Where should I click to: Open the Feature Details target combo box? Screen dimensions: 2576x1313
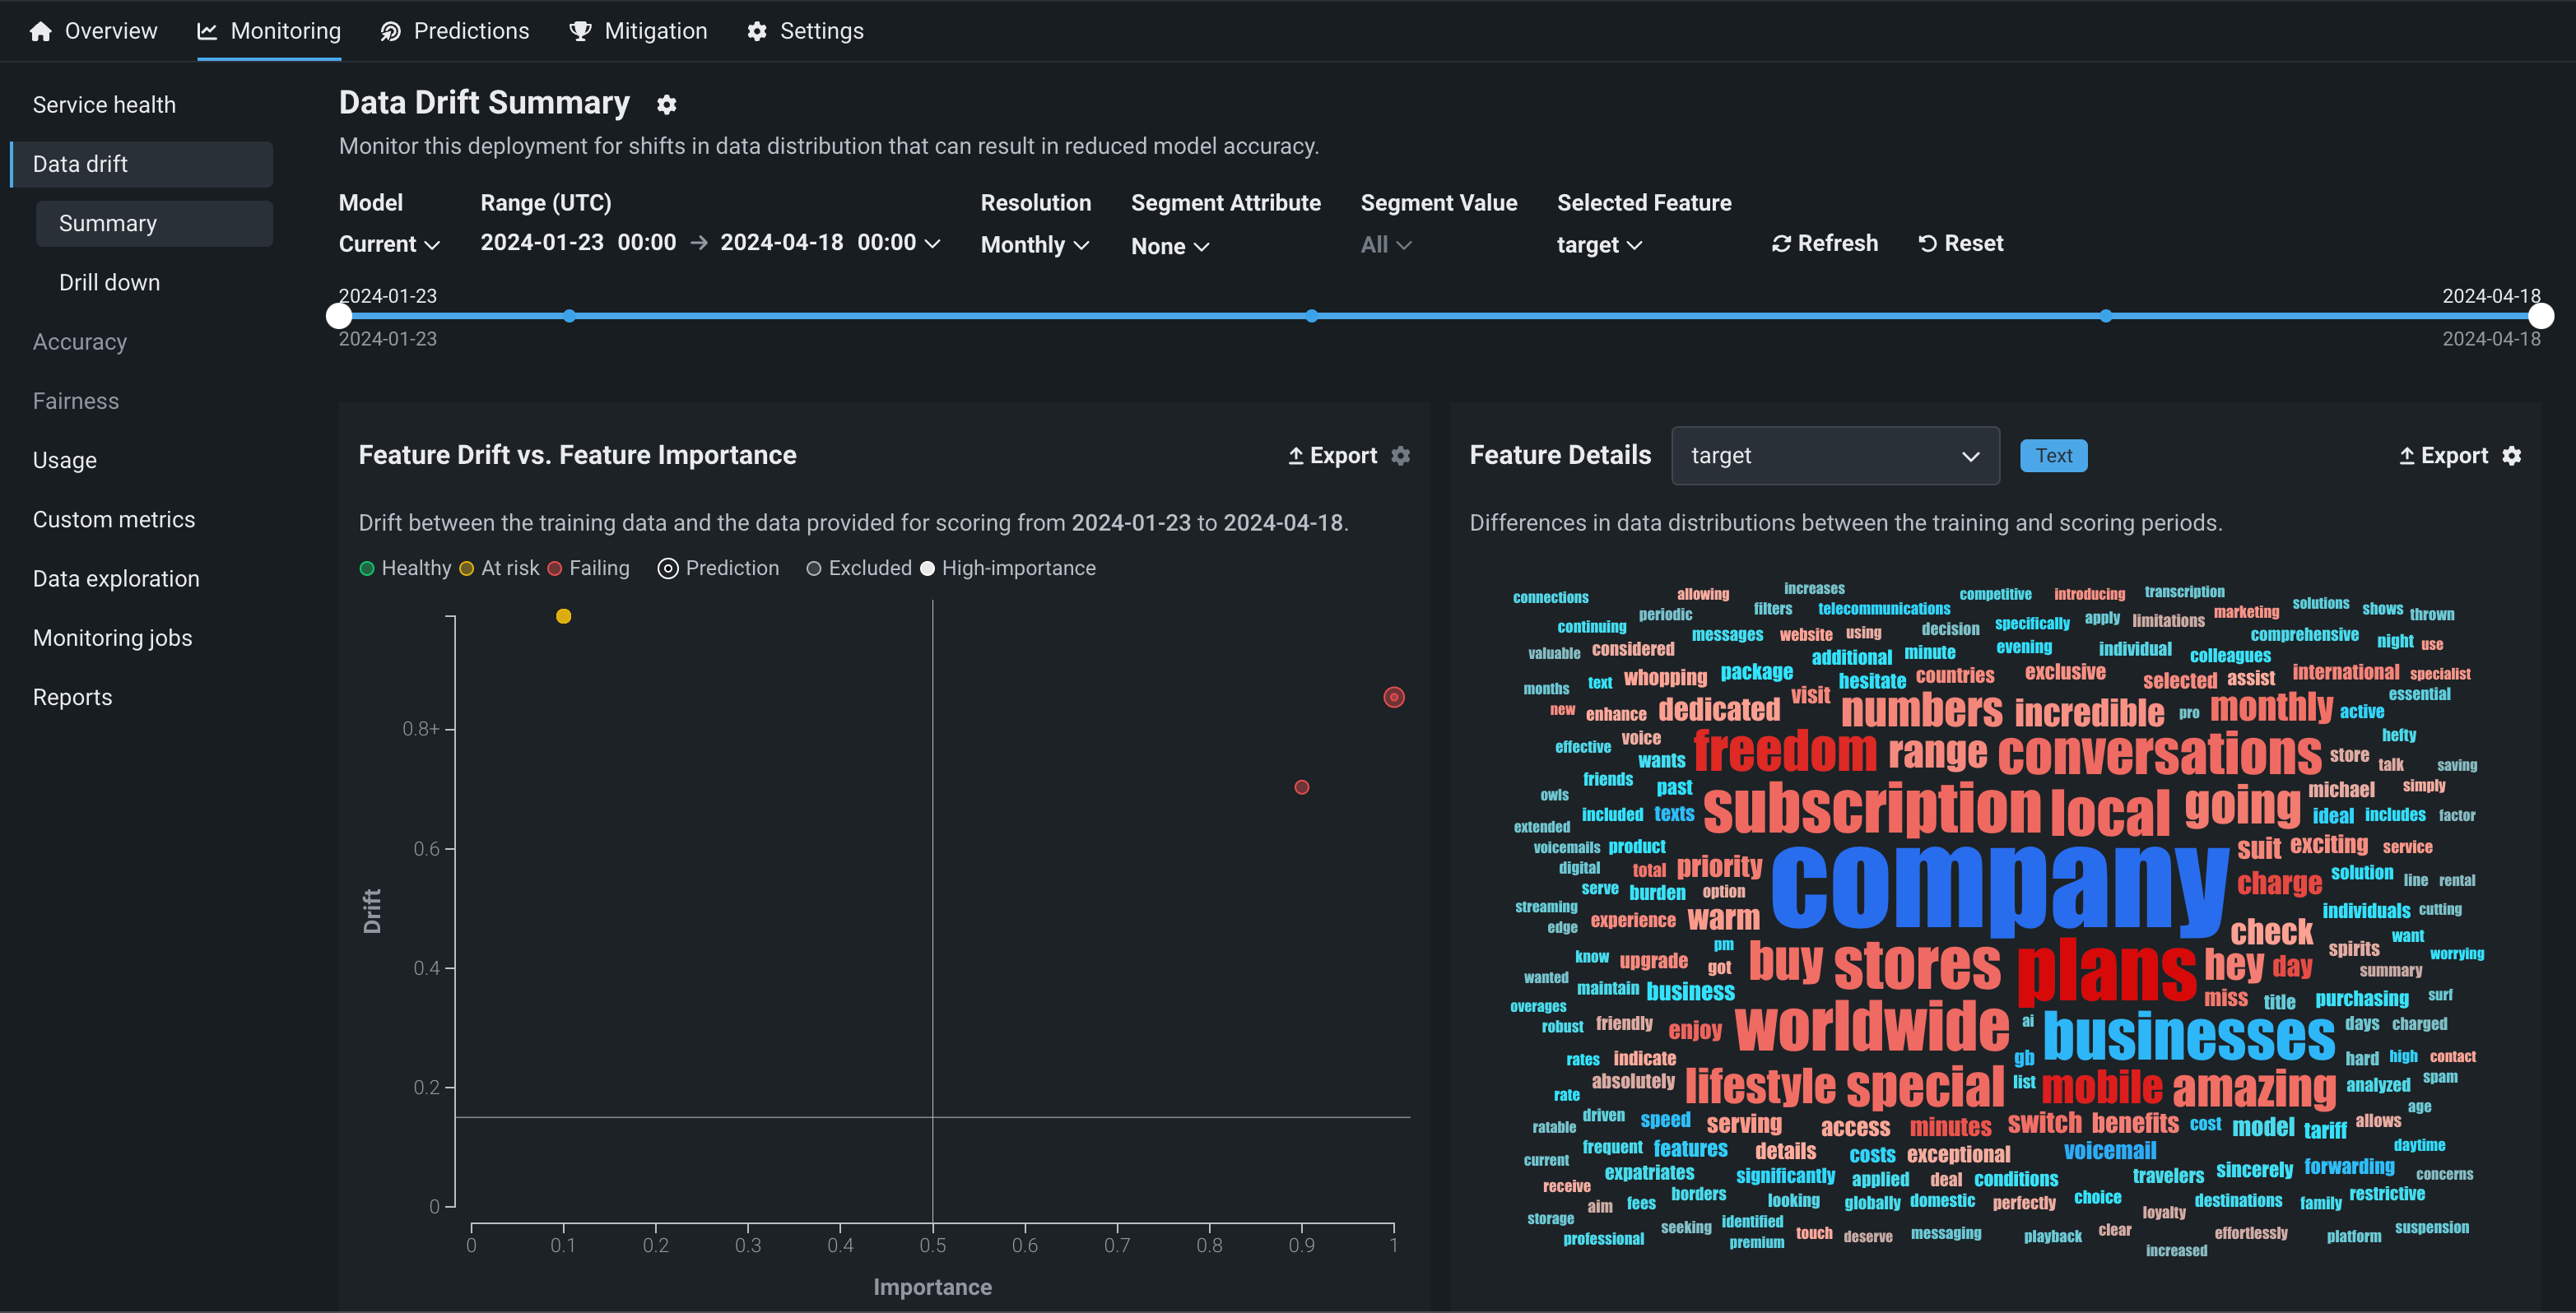(x=1834, y=456)
